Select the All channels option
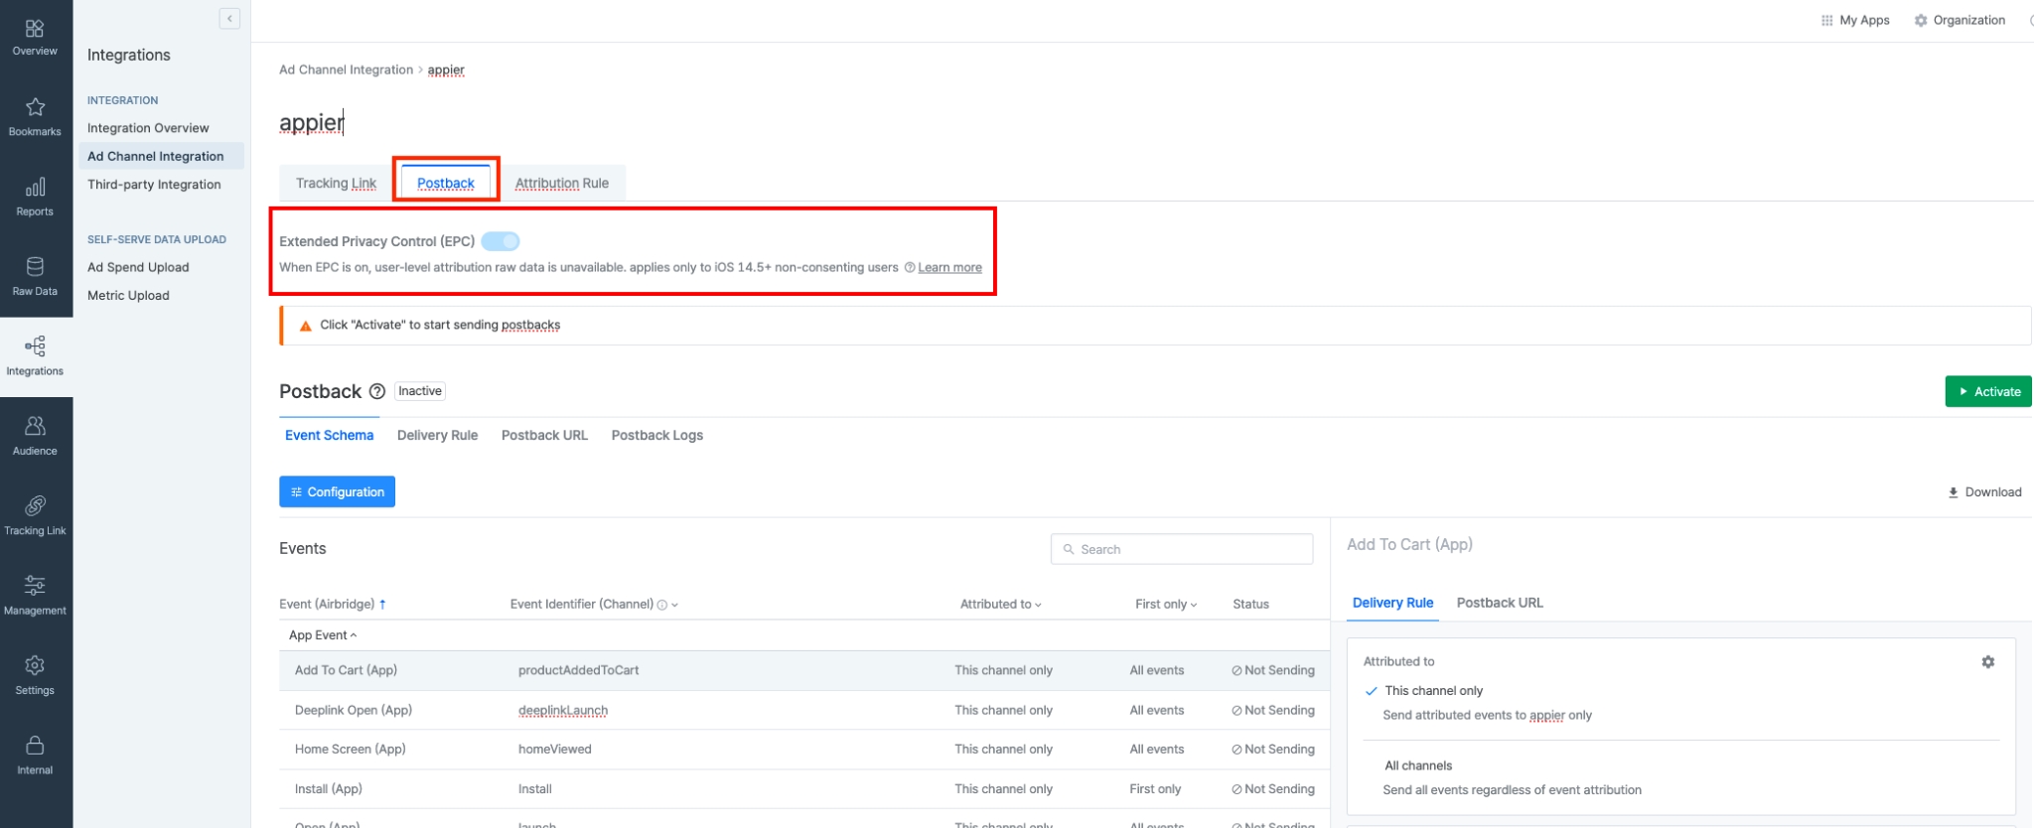2034x828 pixels. tap(1417, 765)
